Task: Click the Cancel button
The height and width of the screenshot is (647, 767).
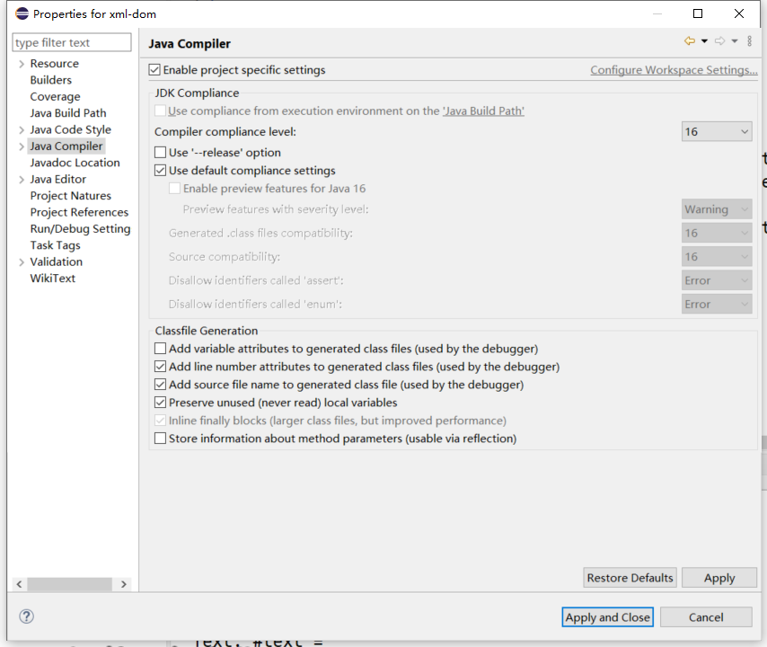Action: pos(706,617)
